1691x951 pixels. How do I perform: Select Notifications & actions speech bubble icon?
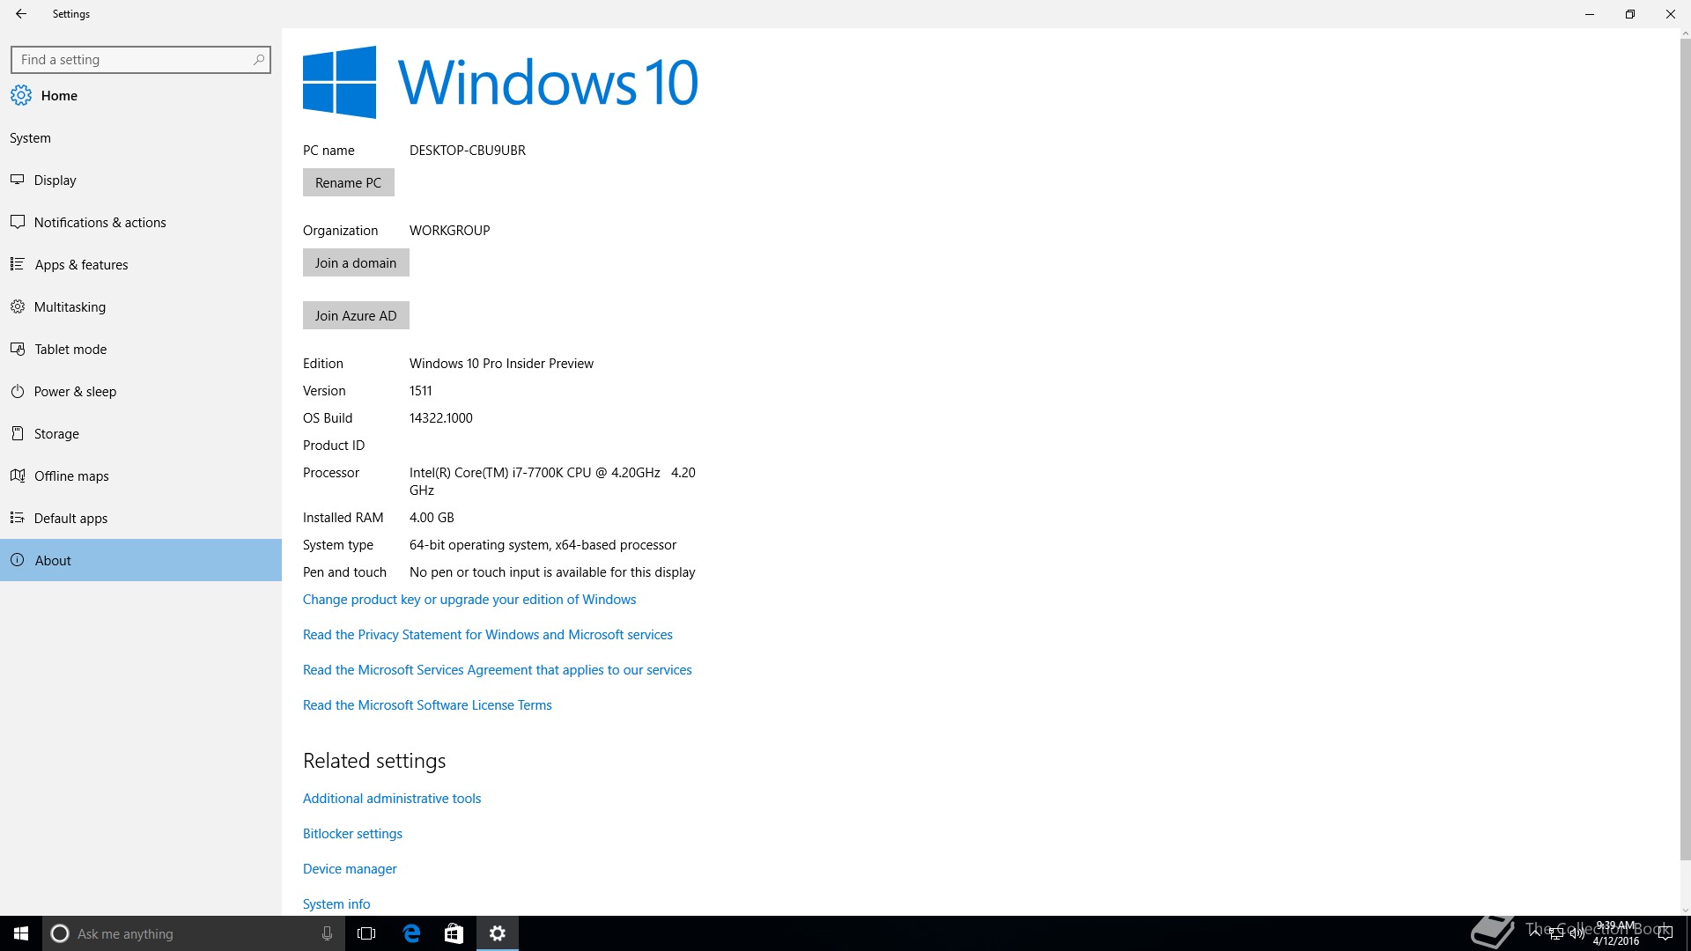pos(17,222)
